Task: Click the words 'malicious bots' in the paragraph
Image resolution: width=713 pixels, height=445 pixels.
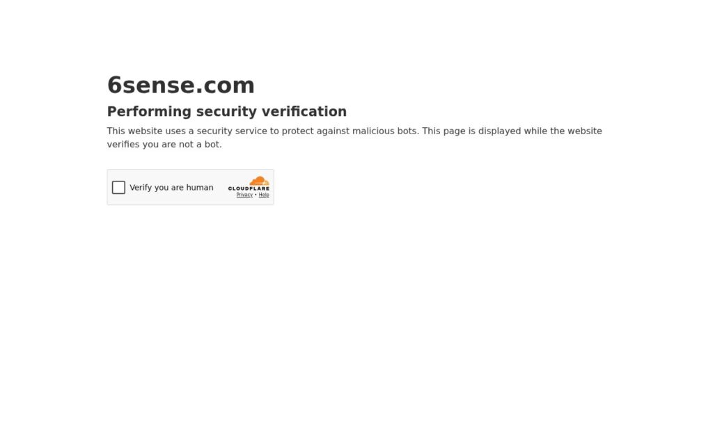Action: coord(384,131)
